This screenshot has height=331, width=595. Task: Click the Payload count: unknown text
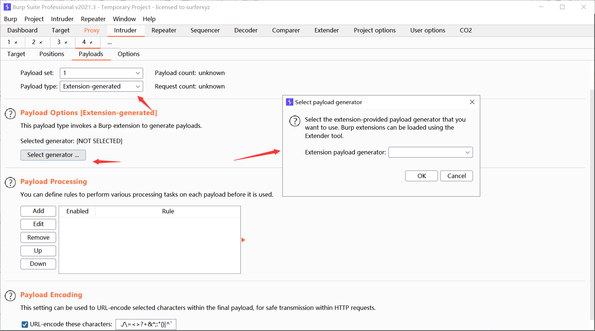click(190, 73)
